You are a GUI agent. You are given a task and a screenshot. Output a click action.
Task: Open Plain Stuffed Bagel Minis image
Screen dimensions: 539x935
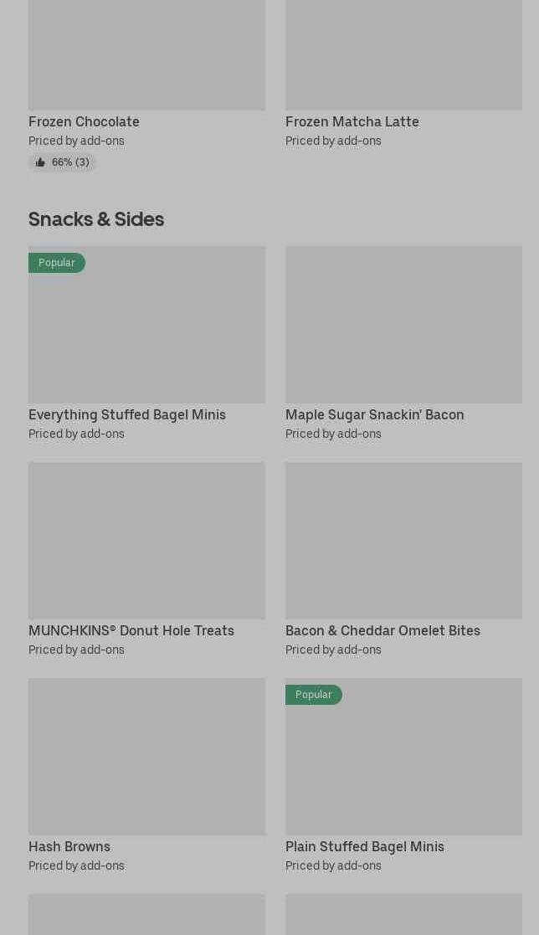coord(403,766)
